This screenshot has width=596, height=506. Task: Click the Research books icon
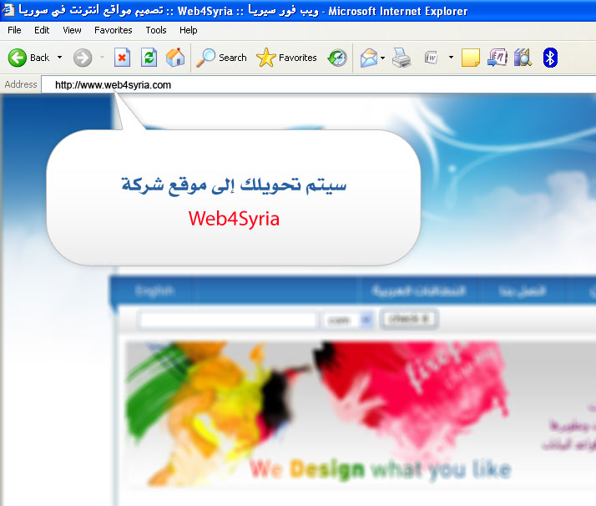tap(523, 58)
